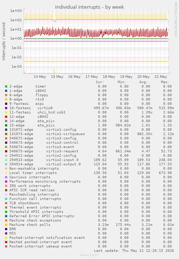Click the Munin 2.0.57 footer text
179x259 pixels.
(89, 255)
